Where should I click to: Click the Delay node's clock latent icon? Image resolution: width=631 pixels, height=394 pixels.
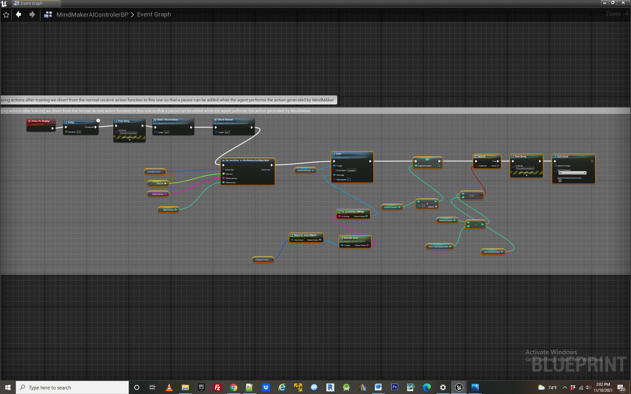coord(98,120)
